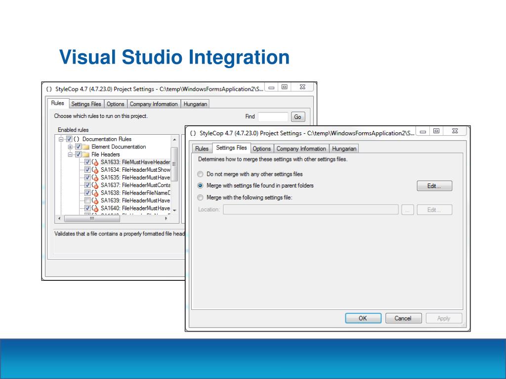506x379 pixels.
Task: Click the Go button next to Find
Action: [x=298, y=116]
